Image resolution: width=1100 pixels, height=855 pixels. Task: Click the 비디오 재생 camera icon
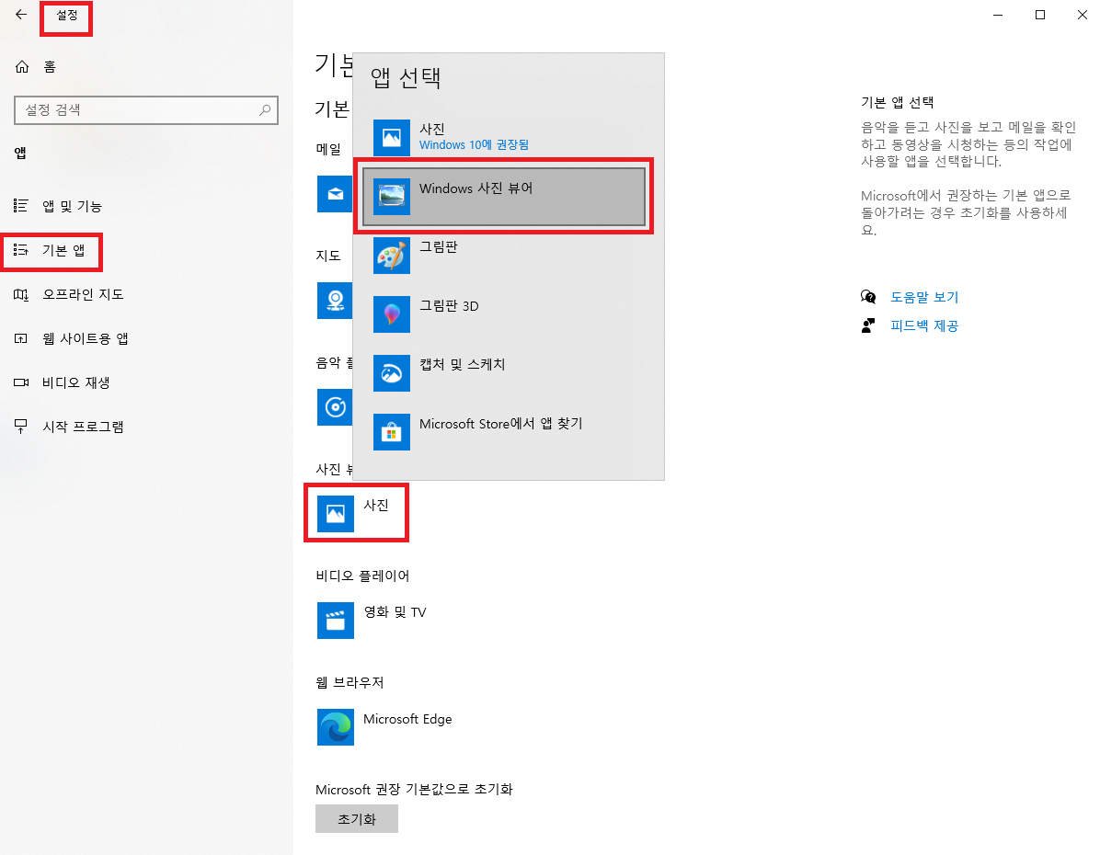point(21,382)
